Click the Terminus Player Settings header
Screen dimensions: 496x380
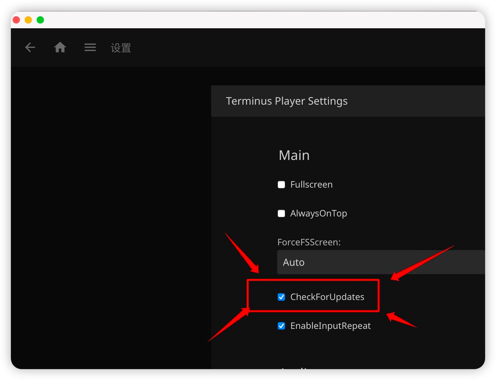(286, 101)
